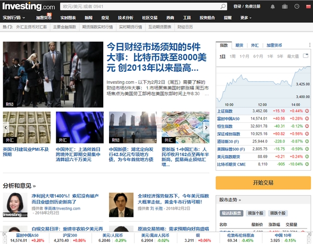
Task: Select the 6个月 chart range
Action: coord(258,57)
